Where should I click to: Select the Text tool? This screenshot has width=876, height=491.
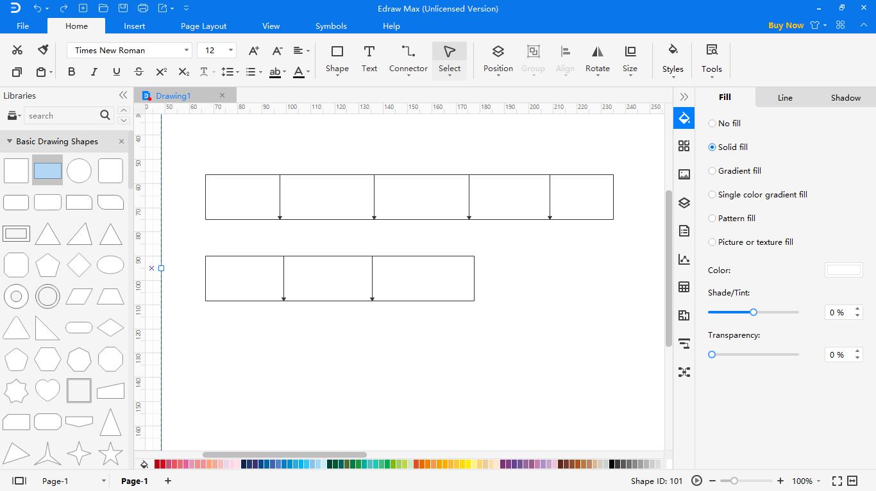pyautogui.click(x=369, y=58)
